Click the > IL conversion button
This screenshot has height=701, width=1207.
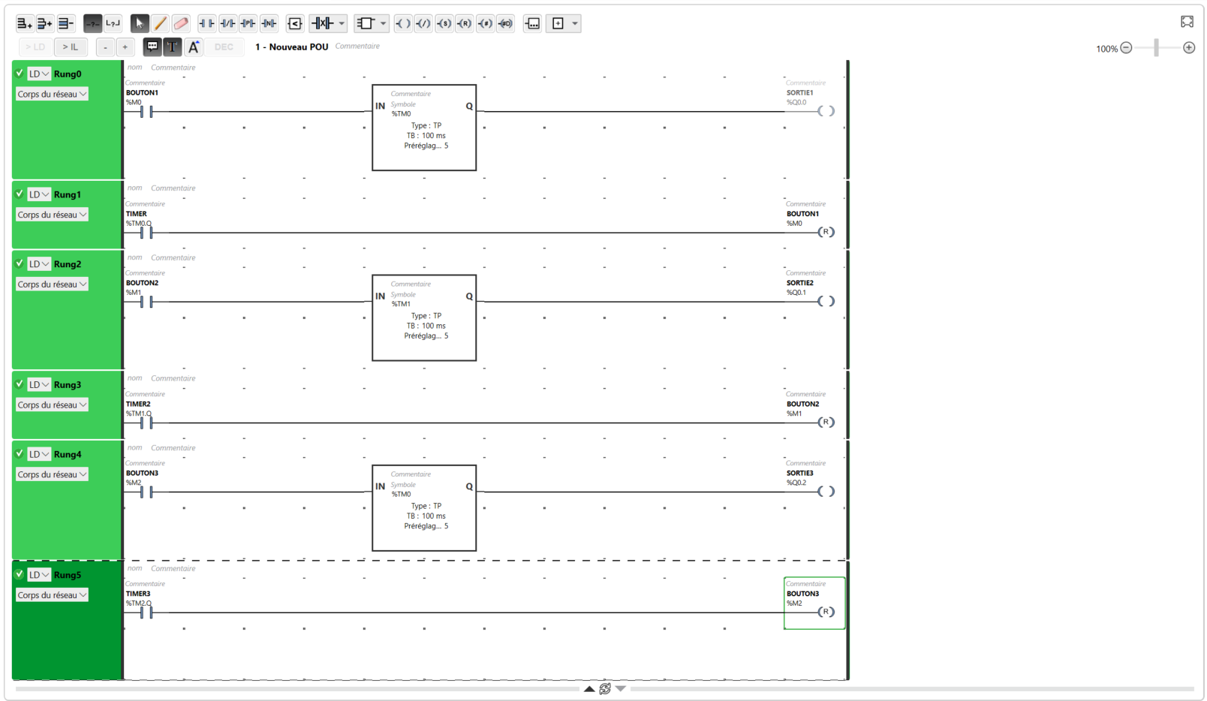coord(71,47)
